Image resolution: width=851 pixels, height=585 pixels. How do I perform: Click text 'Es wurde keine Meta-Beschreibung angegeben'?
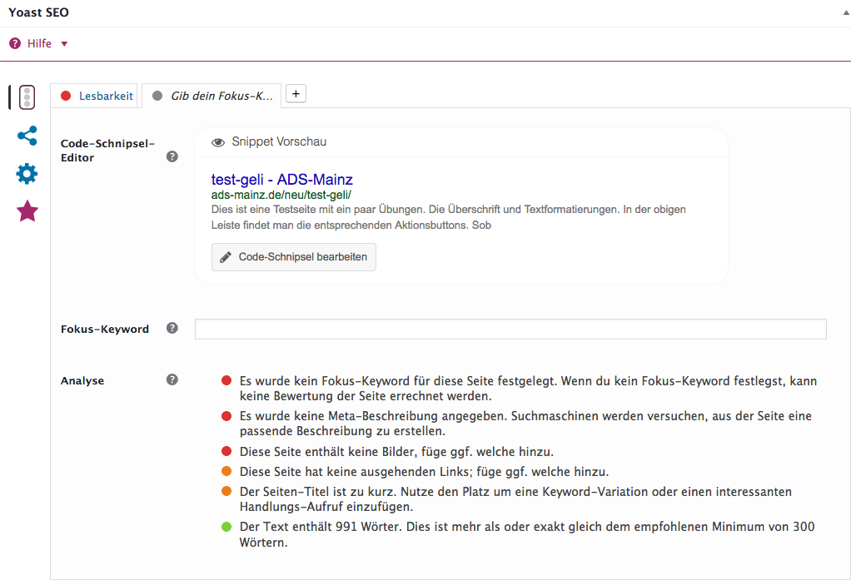373,416
